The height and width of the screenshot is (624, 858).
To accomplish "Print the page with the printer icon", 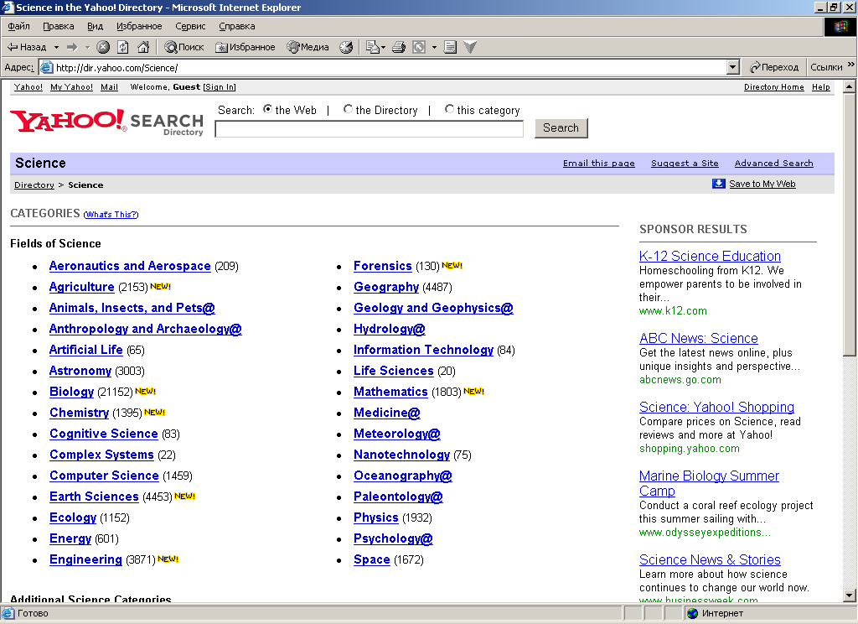I will coord(399,47).
